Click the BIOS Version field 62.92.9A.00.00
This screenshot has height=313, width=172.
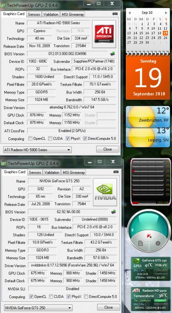[x=68, y=212]
